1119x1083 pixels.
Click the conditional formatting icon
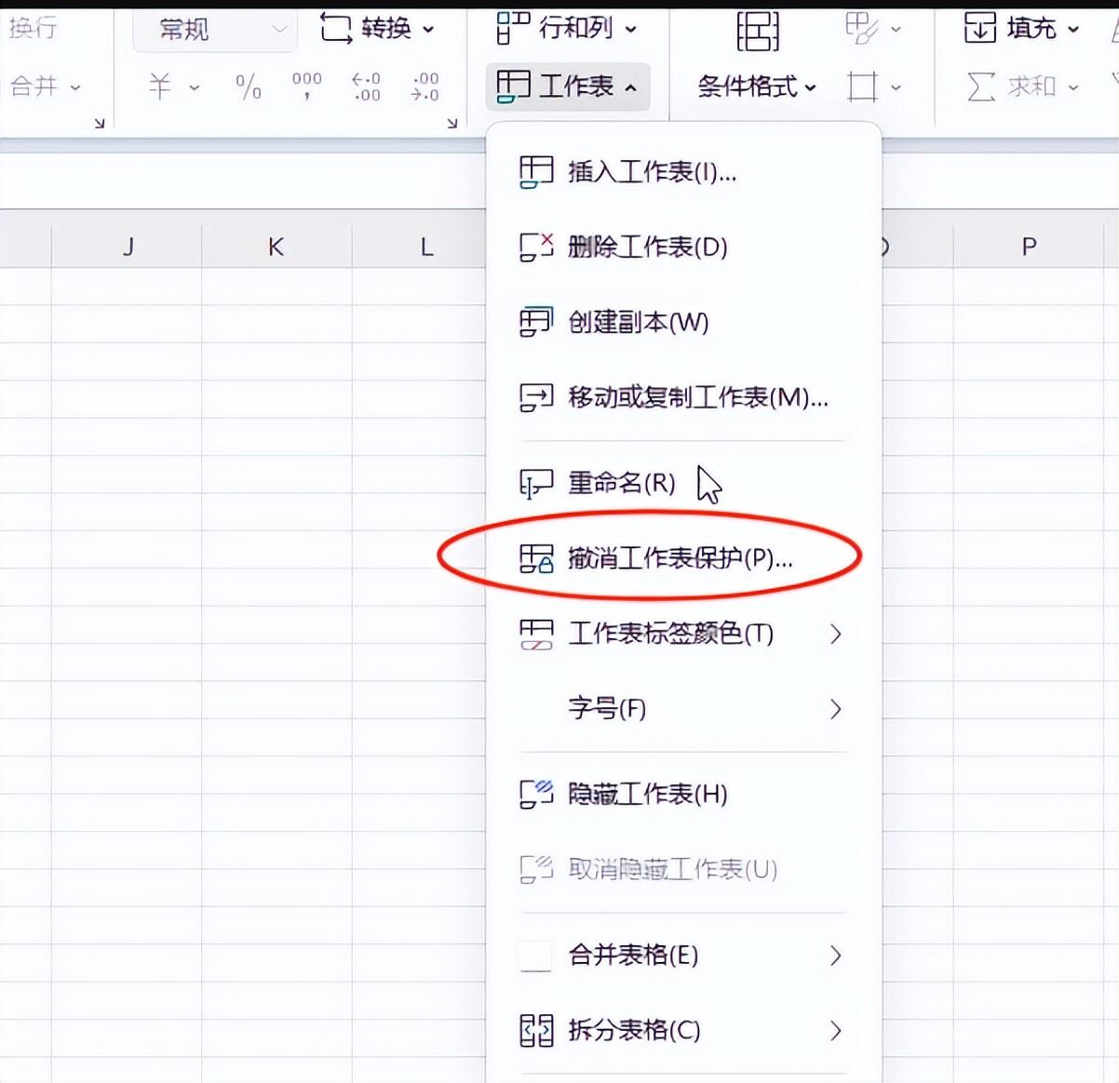click(757, 33)
